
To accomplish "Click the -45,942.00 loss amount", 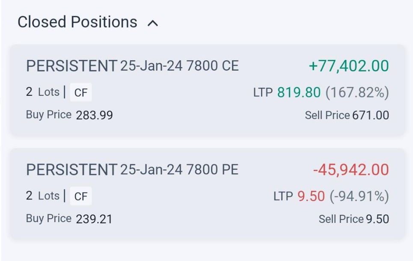I will point(351,170).
